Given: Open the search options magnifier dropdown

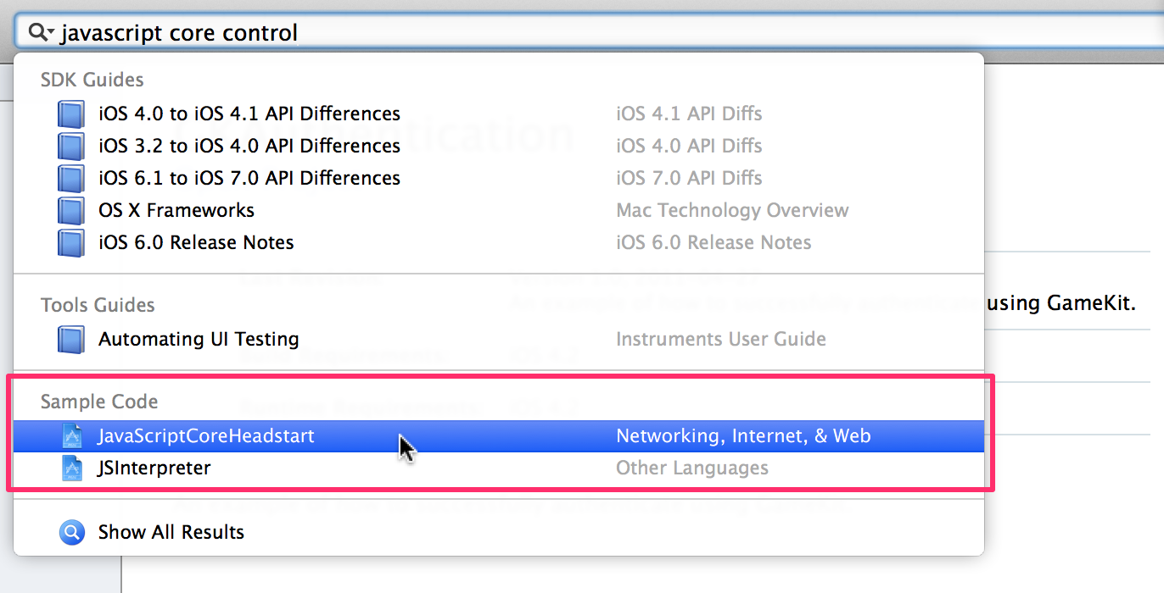Looking at the screenshot, I should point(41,33).
